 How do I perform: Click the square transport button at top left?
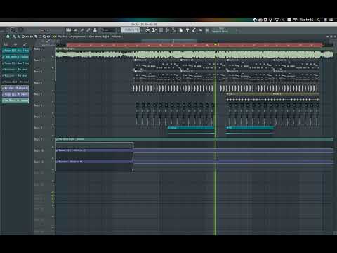point(13,30)
